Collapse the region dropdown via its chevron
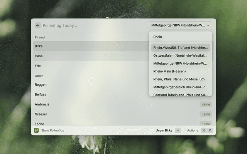This screenshot has height=154, width=247. tap(208, 25)
